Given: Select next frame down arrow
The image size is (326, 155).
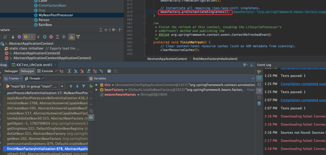Looking at the screenshot, I should [77, 86].
